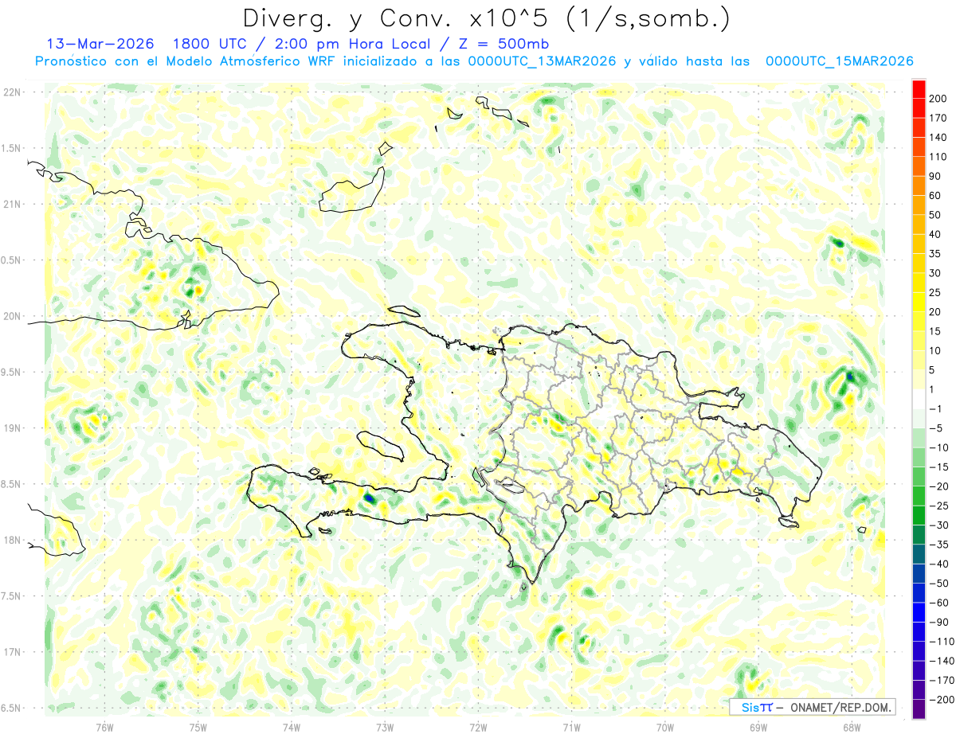Click the '0000UTC_15MAR2026' valid-until timestamp
The height and width of the screenshot is (738, 956).
tap(839, 61)
